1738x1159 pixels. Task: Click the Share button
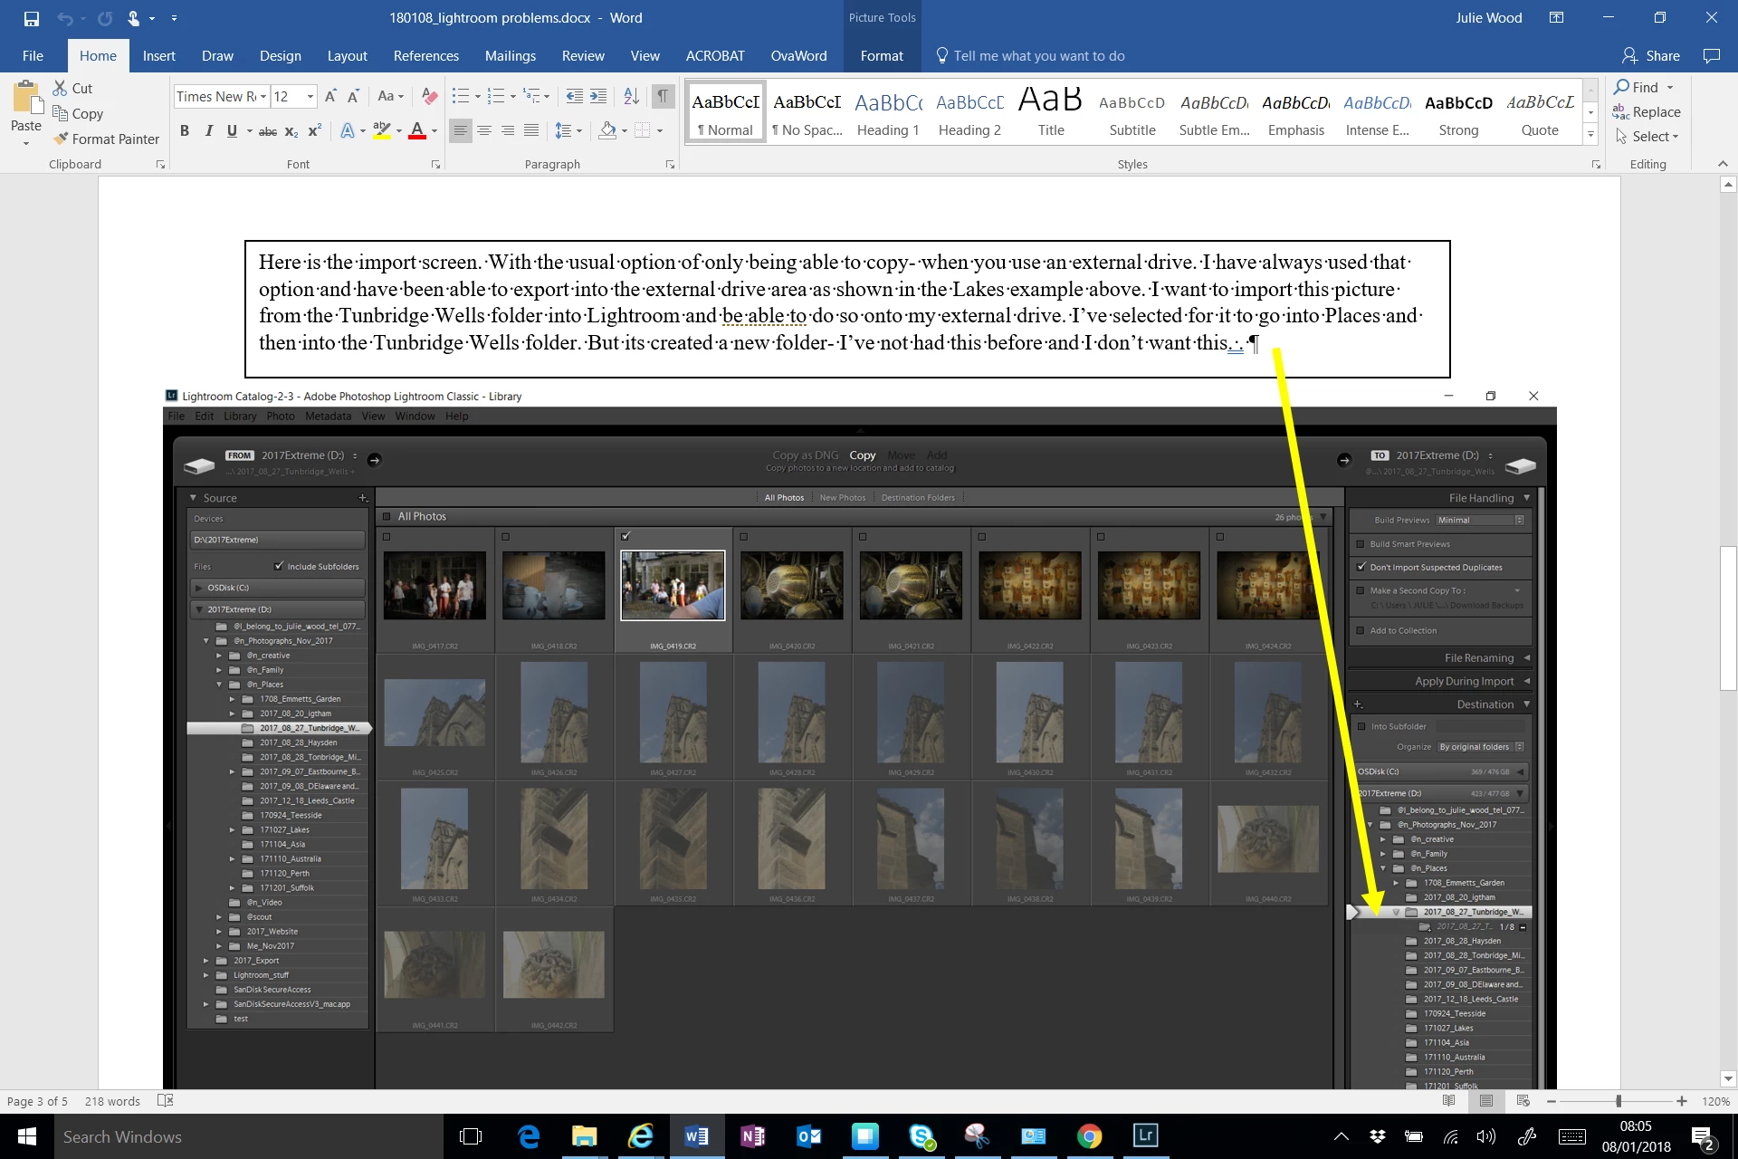click(1651, 56)
